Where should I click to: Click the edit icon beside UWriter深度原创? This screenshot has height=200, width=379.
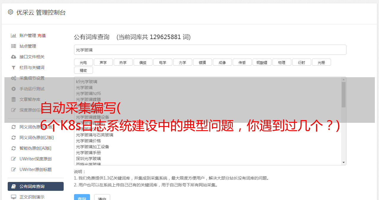[x=14, y=159]
